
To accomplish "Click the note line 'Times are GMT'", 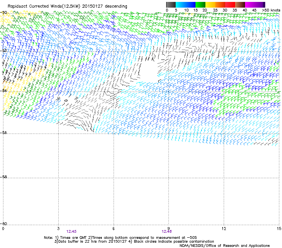I will tap(73, 238).
